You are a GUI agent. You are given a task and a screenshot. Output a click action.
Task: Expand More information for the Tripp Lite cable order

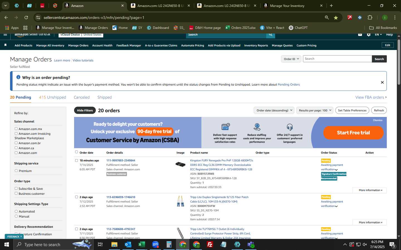[x=370, y=222]
